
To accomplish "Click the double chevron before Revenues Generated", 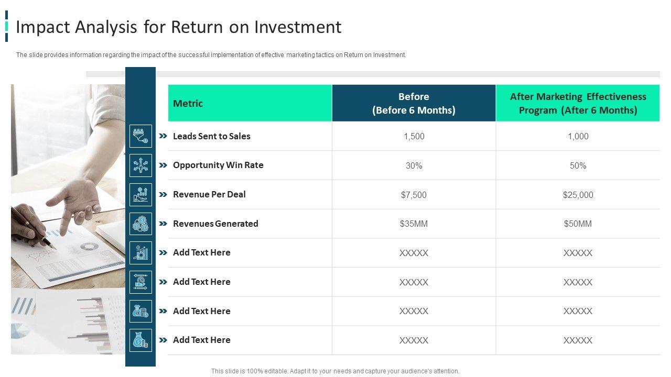I will [x=163, y=224].
